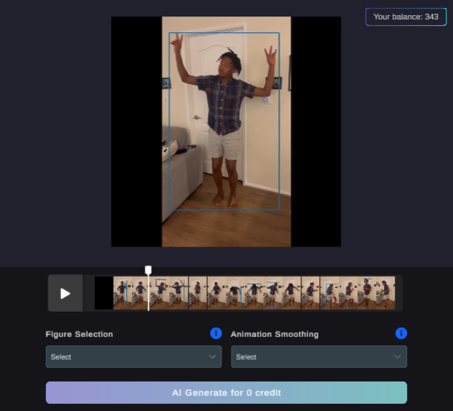
Task: Play the video preview
Action: pos(65,293)
